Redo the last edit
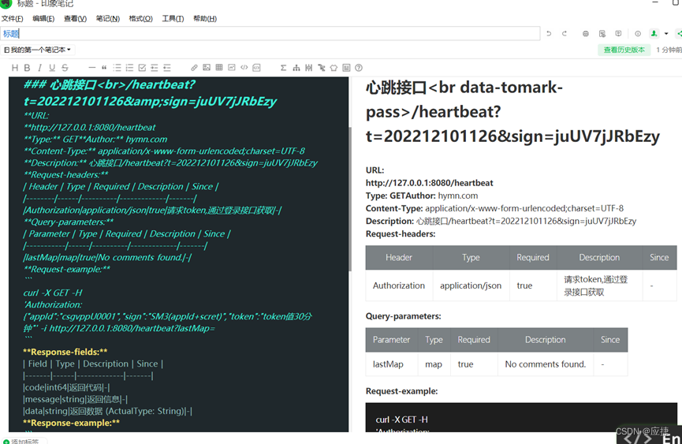Image resolution: width=682 pixels, height=444 pixels. coord(565,33)
